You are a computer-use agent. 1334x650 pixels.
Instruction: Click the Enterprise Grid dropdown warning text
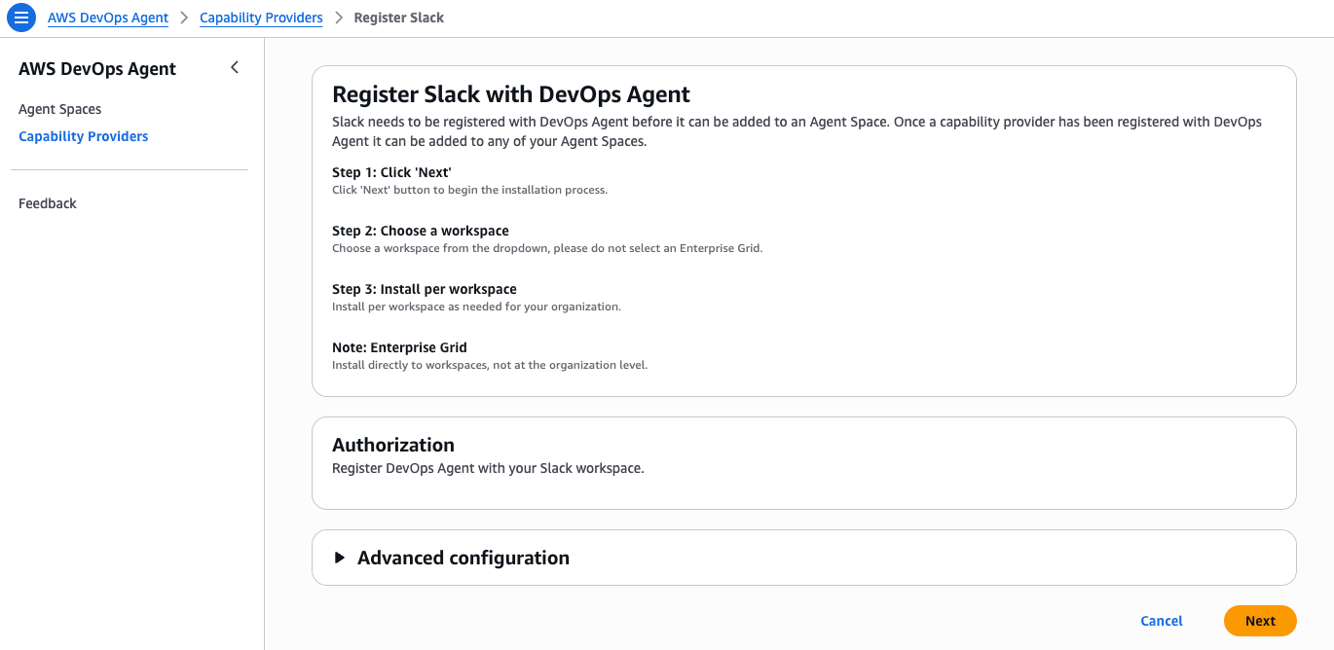[x=547, y=248]
